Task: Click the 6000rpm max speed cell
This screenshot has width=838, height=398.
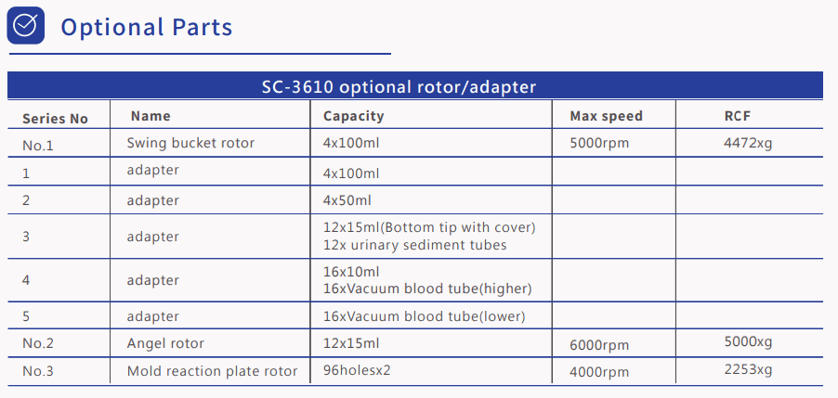Action: click(599, 344)
